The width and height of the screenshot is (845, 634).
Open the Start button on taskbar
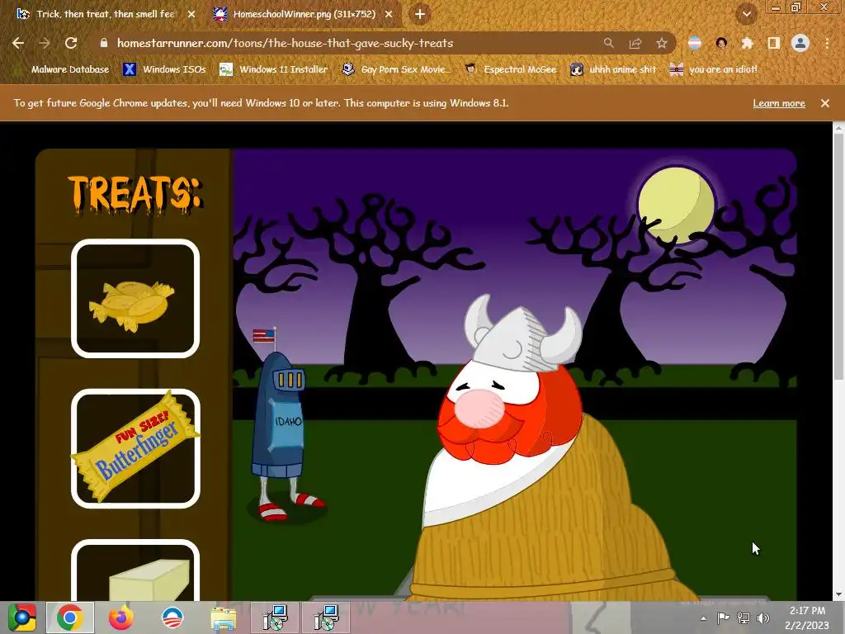[x=21, y=617]
